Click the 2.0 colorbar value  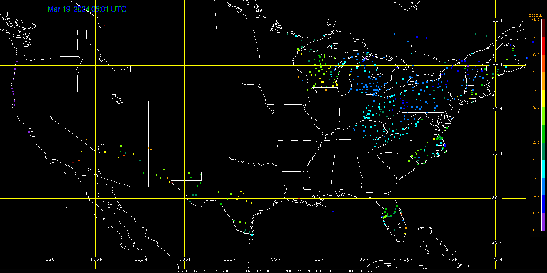[x=536, y=160]
